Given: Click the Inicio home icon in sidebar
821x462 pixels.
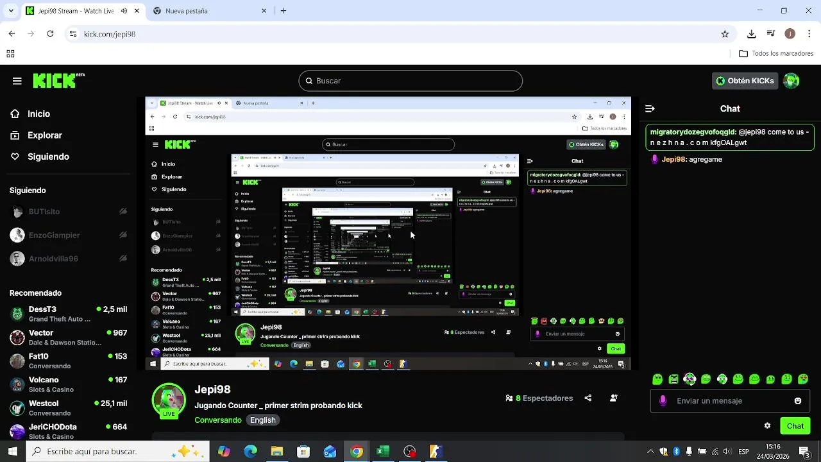Looking at the screenshot, I should pos(15,114).
